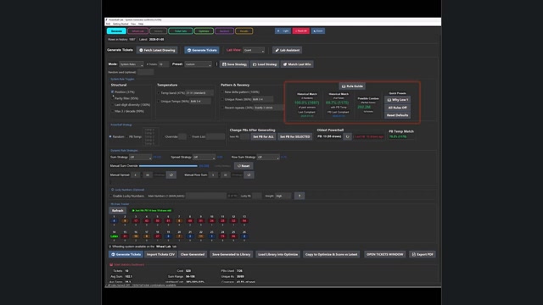543x305 pixels.
Task: Click the Why Low? preset button
Action: (x=398, y=100)
